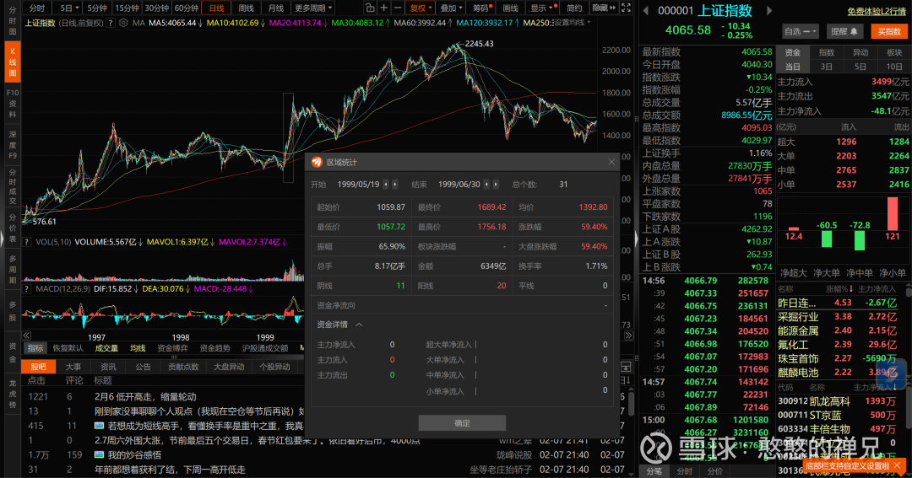
Task: Open MA settings gear icon
Action: 123,23
